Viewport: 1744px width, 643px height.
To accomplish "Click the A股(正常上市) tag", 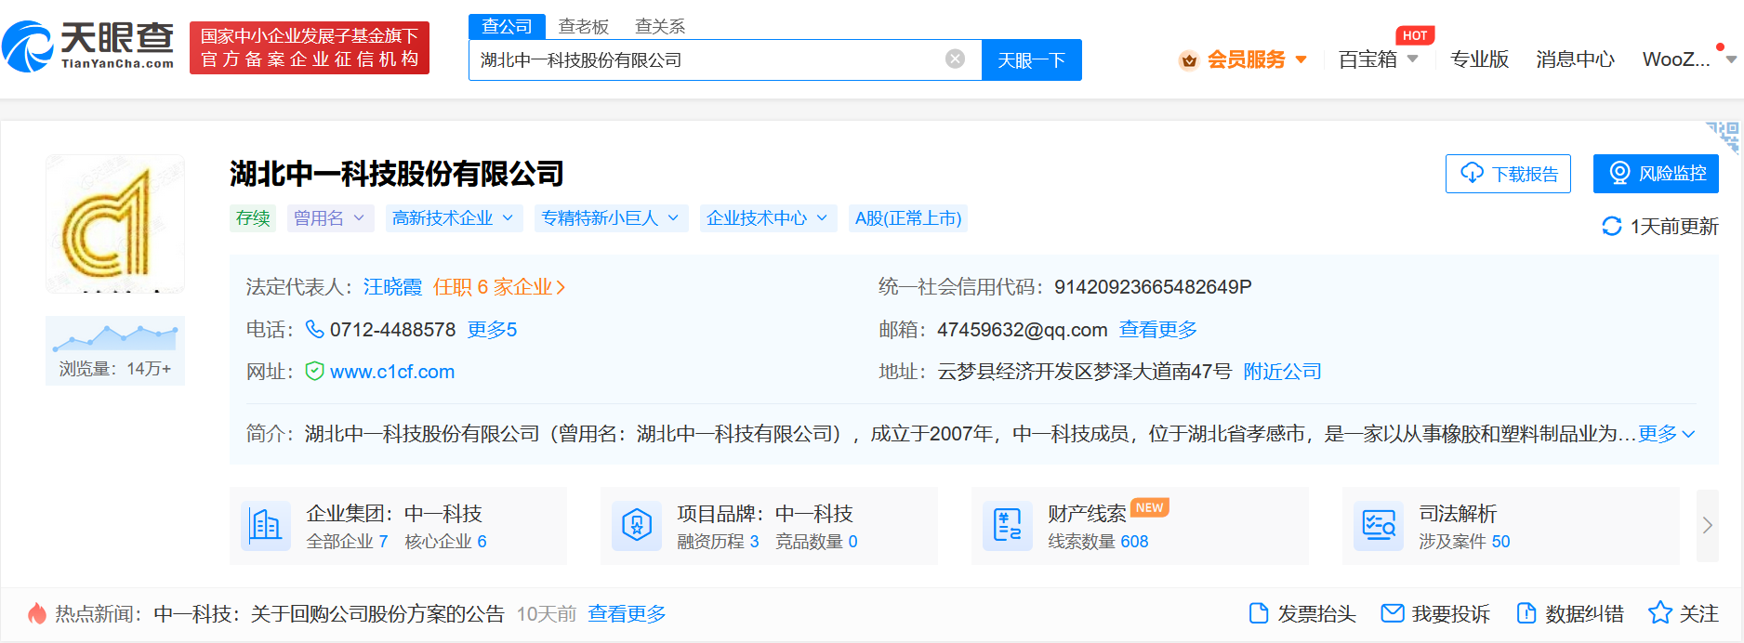I will coord(908,218).
